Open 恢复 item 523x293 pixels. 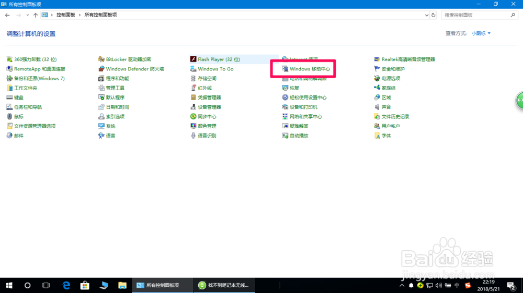(x=291, y=88)
